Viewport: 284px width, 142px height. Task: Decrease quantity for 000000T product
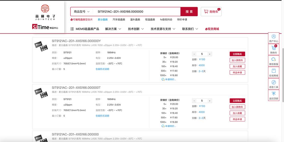click(194, 101)
